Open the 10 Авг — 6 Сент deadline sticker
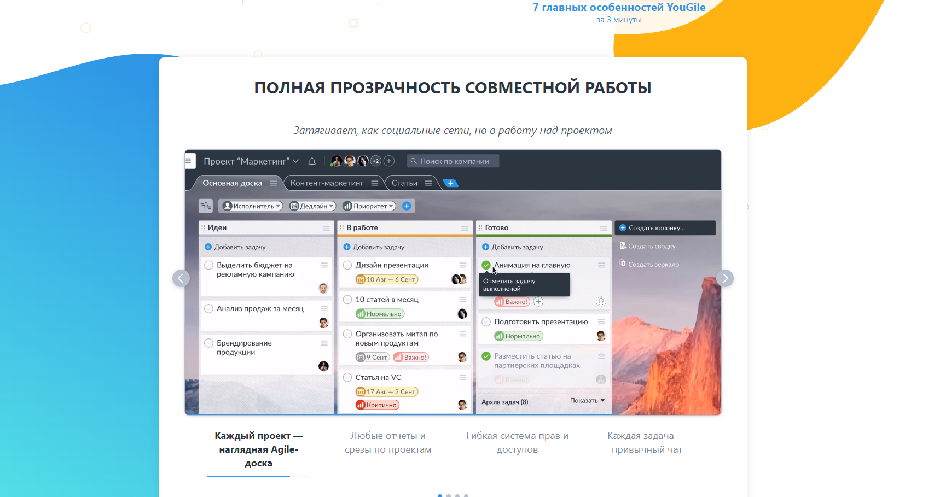 click(x=387, y=279)
